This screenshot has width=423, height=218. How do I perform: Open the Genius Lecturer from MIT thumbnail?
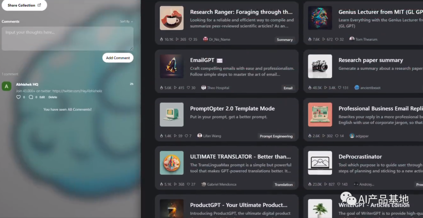[x=320, y=18]
